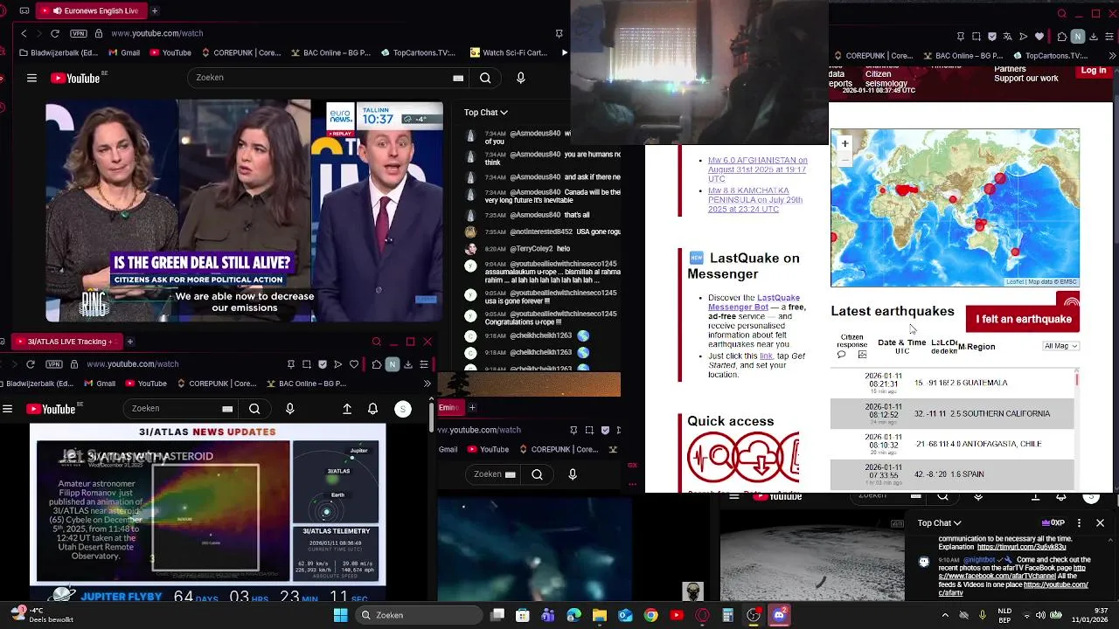Switch to Euronews English Live tab
This screenshot has height=629, width=1119.
[92, 10]
